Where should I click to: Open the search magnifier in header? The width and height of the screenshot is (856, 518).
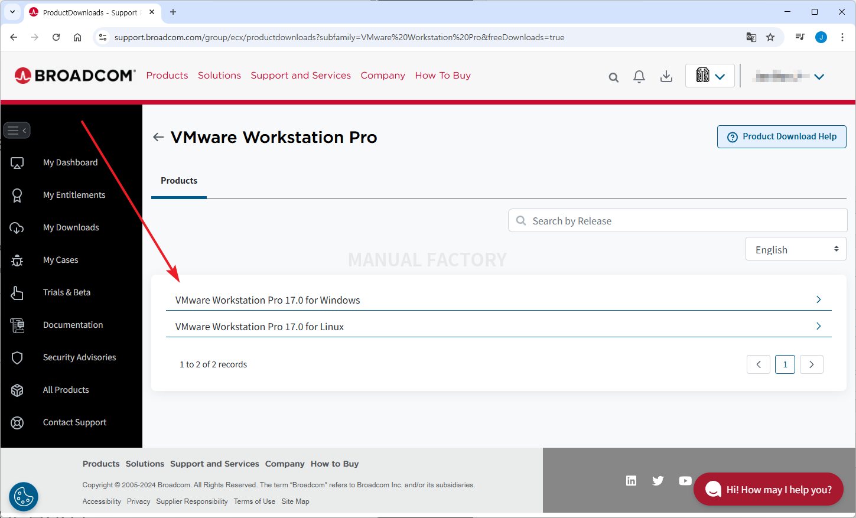(614, 77)
